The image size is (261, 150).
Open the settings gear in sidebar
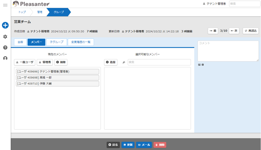pos(5,37)
